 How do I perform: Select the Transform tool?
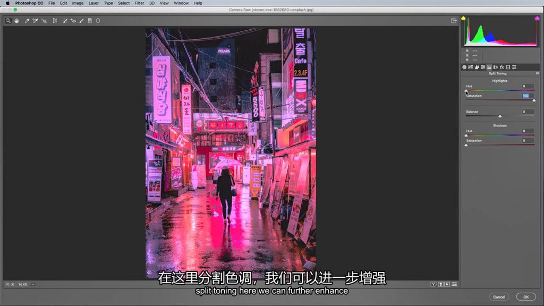tap(55, 21)
